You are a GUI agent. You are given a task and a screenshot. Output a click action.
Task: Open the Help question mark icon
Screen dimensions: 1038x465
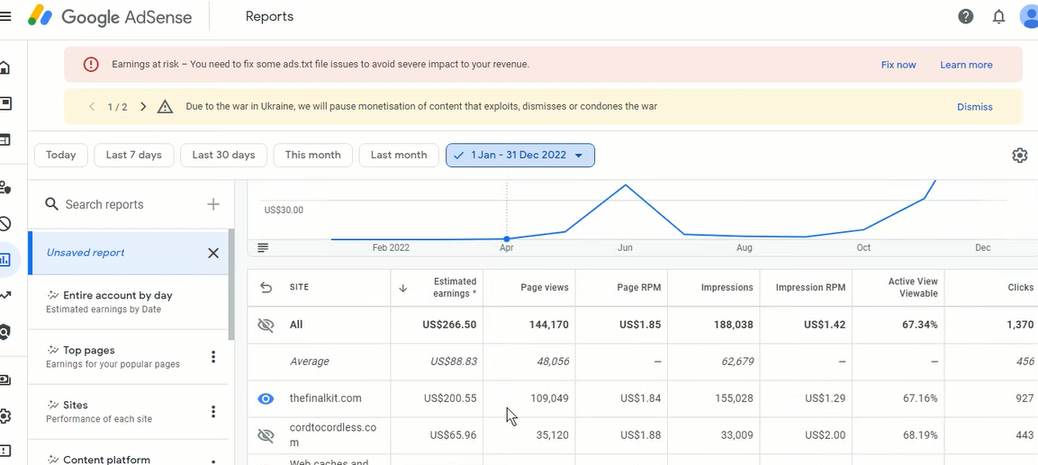click(x=966, y=16)
